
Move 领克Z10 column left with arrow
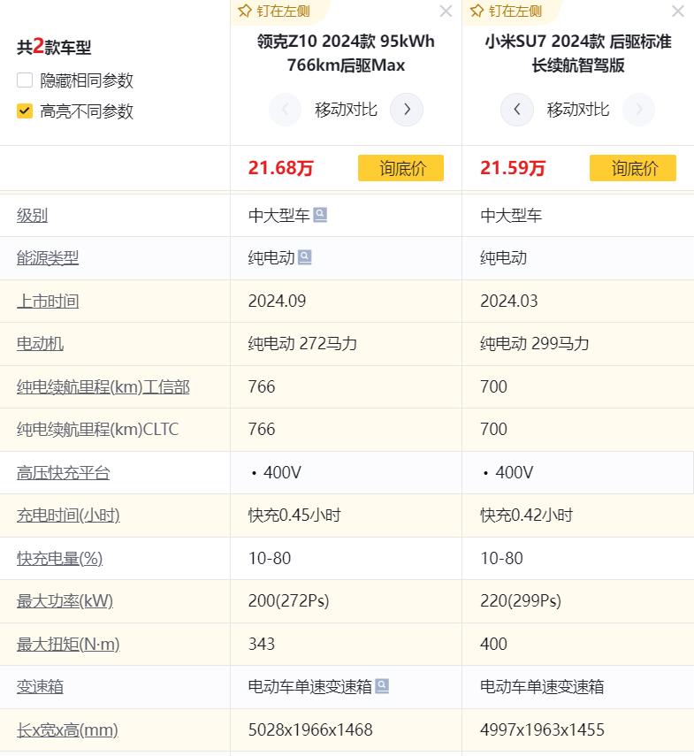(x=286, y=110)
